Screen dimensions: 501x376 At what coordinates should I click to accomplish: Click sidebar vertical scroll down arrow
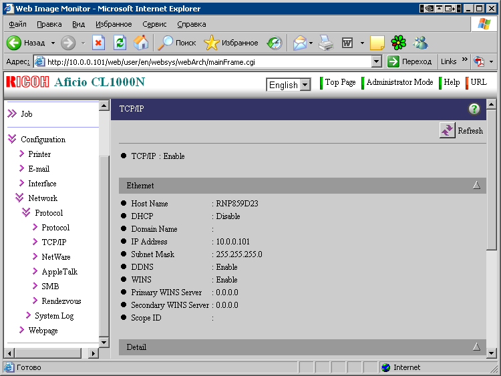[x=104, y=342]
